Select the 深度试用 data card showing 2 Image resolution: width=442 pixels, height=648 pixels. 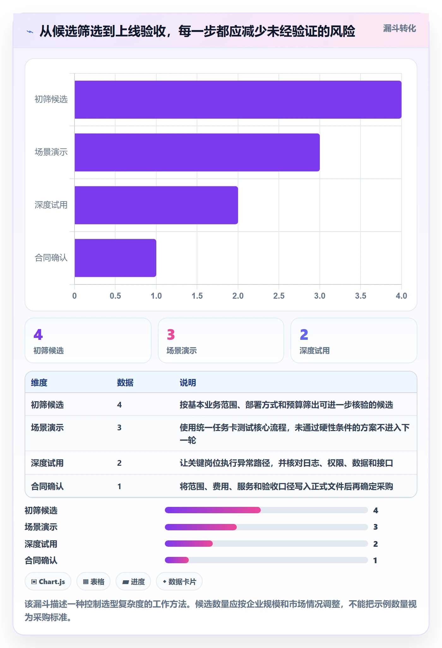(354, 340)
